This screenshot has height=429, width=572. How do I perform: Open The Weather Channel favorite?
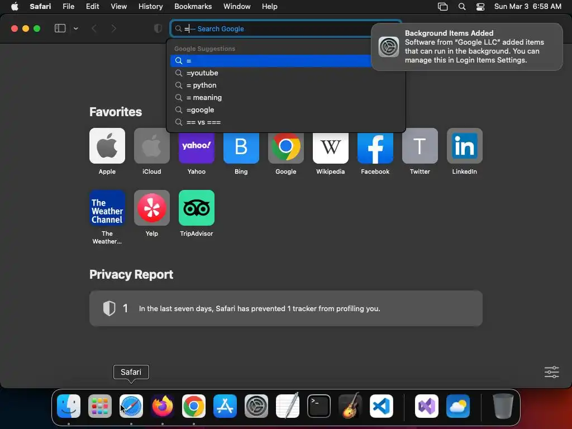point(107,208)
